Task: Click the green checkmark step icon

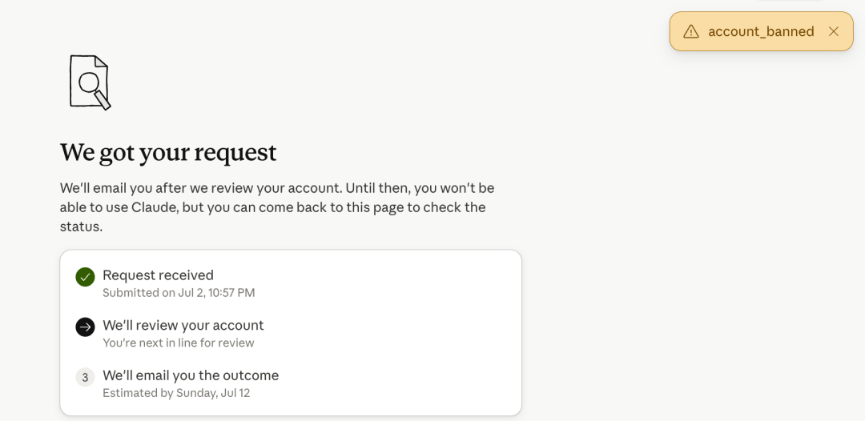Action: click(85, 277)
